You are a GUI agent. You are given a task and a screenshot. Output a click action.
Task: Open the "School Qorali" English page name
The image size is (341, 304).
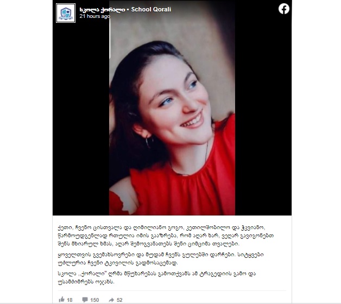pyautogui.click(x=151, y=9)
